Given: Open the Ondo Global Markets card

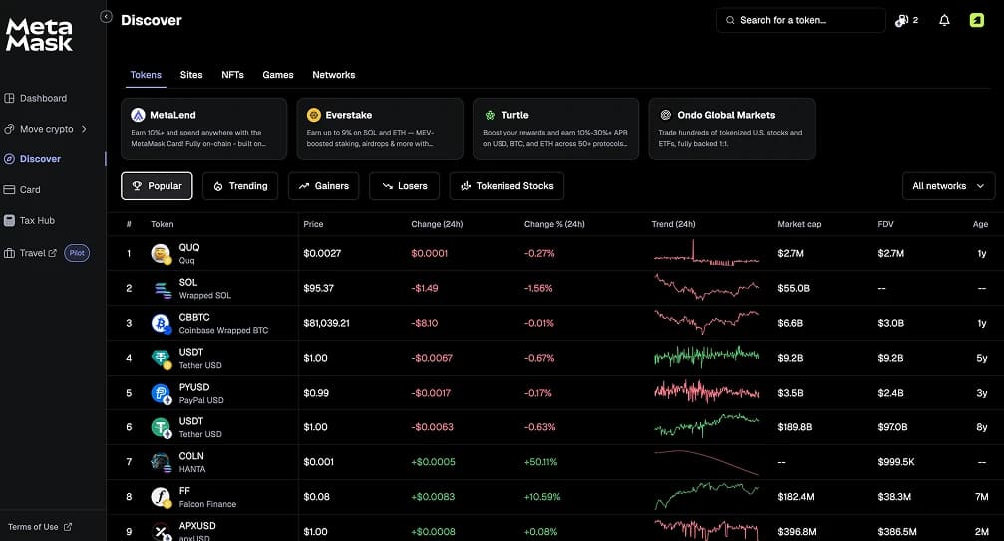Looking at the screenshot, I should coord(732,129).
